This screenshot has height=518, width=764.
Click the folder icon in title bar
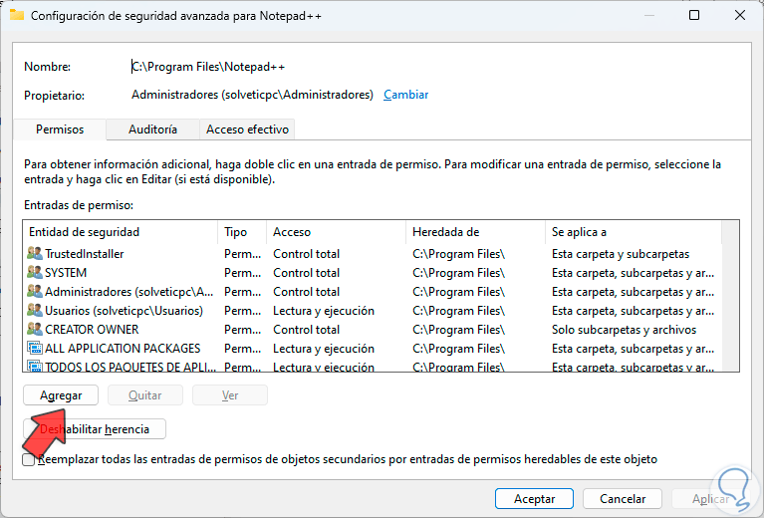(x=16, y=16)
